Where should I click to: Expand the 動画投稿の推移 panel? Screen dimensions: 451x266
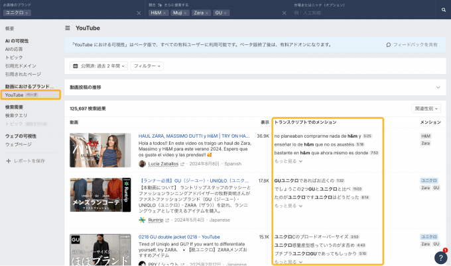coord(438,87)
